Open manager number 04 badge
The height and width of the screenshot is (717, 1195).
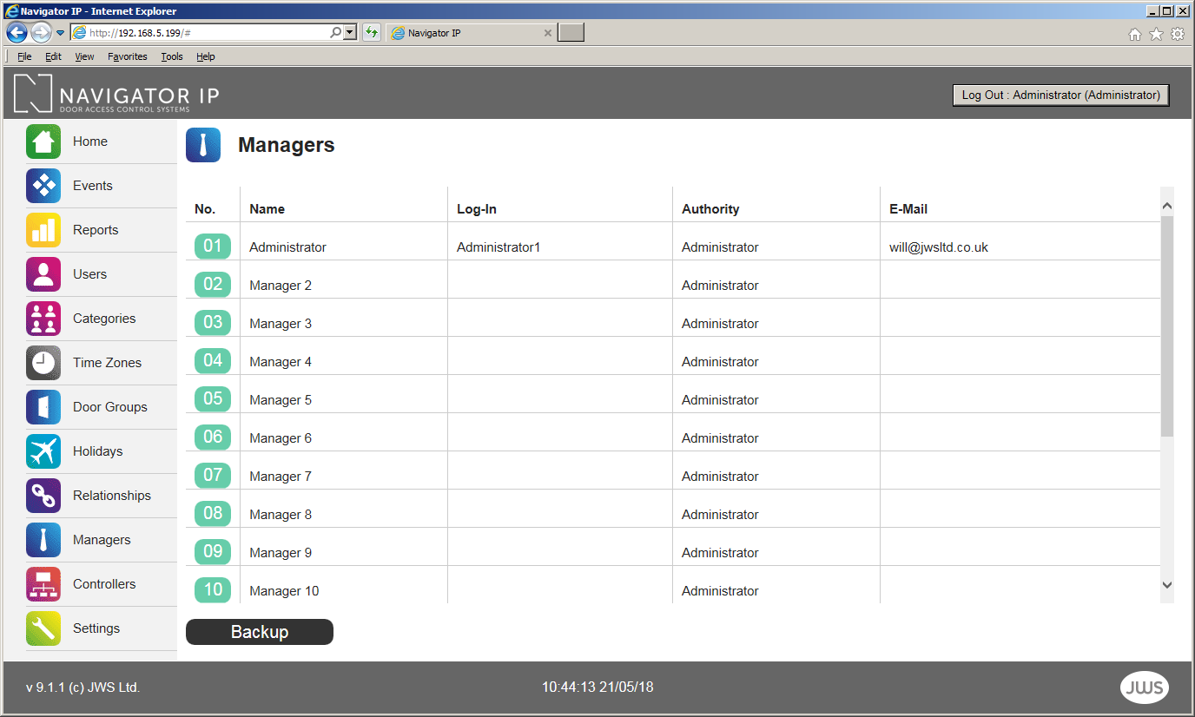click(213, 360)
